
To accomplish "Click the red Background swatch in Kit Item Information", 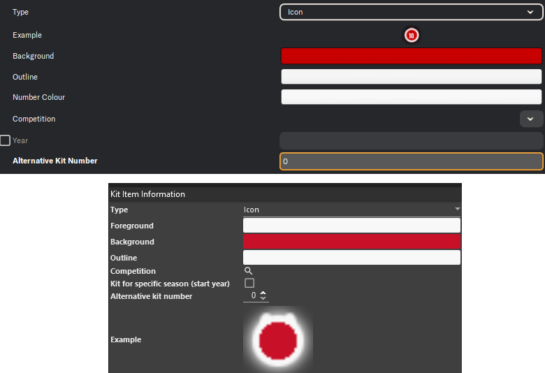I will [x=351, y=242].
